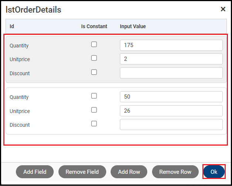Close the lstOrderDetails dialog with the X
232x186 pixels.
[x=223, y=9]
